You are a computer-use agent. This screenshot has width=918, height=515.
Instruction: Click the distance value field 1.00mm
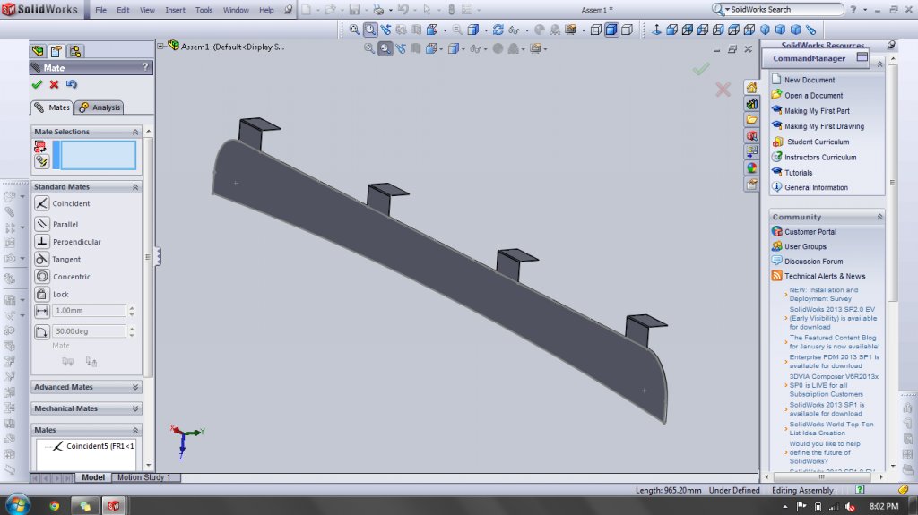(89, 310)
